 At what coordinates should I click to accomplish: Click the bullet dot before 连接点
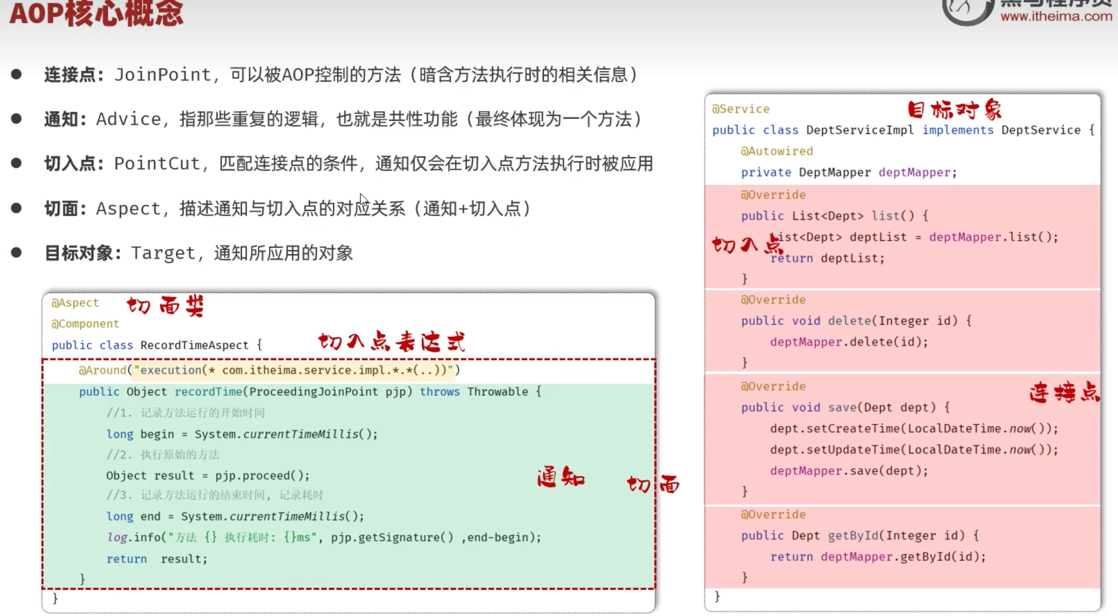(x=17, y=74)
